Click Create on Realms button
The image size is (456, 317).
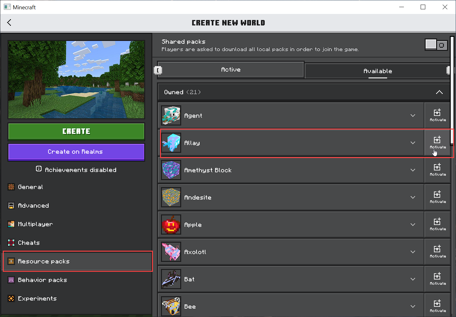click(x=76, y=152)
